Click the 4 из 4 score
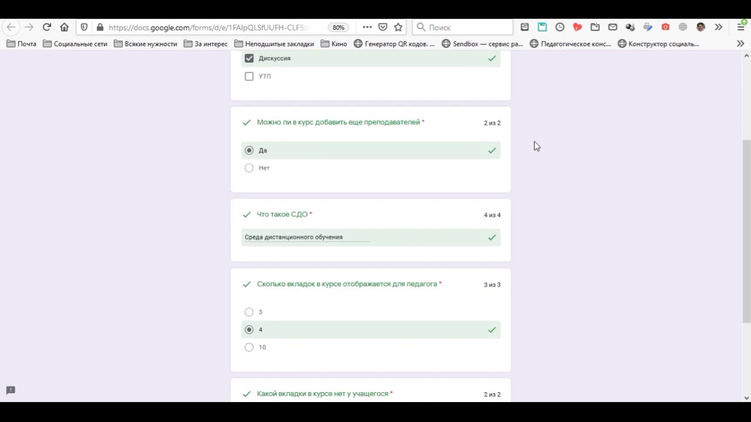The width and height of the screenshot is (751, 422). (492, 215)
